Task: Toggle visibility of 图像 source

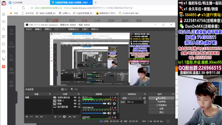Action: (x=75, y=104)
